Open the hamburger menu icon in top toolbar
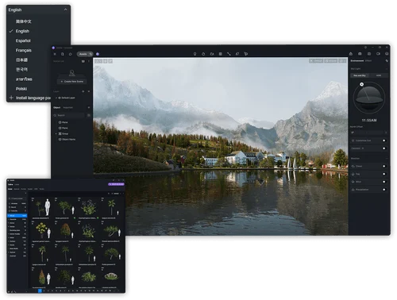This screenshot has height=300, width=397. click(55, 54)
